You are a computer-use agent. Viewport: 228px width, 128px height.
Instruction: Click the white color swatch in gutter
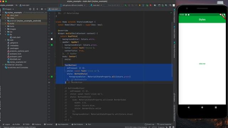[x=52, y=39]
